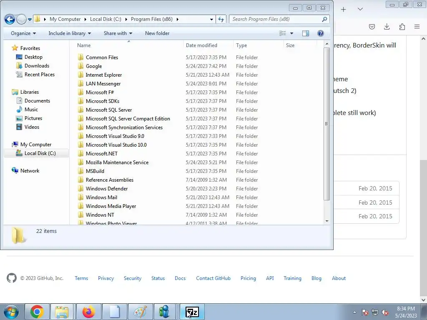Click the Windows Start button
Image resolution: width=427 pixels, height=320 pixels.
[11, 312]
